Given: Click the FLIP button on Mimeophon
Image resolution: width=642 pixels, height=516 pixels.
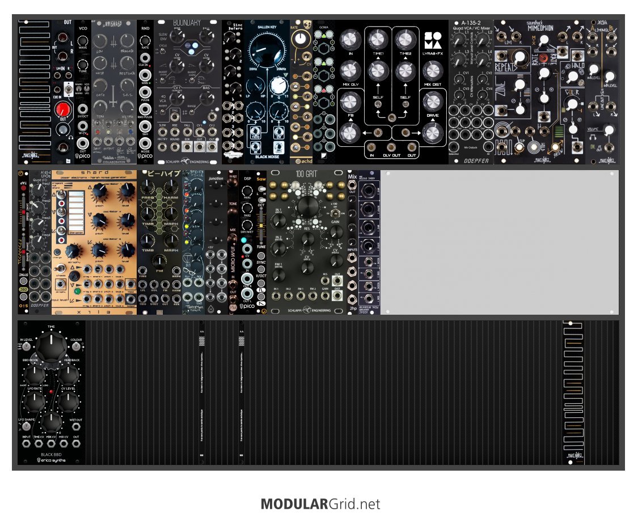Looking at the screenshot, I should coord(520,147).
